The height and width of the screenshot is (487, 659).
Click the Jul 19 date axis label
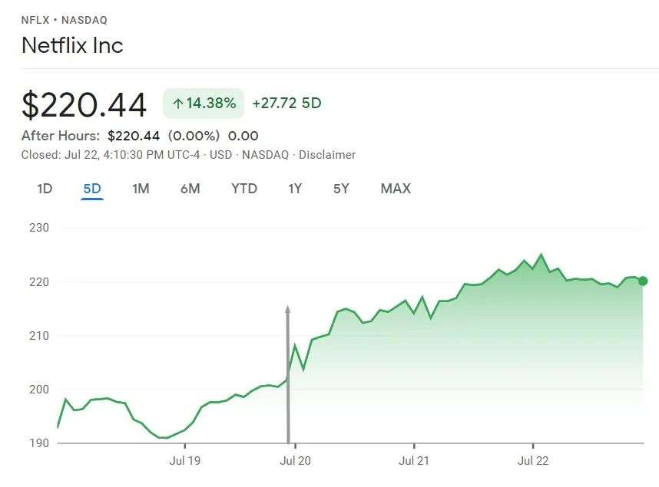(185, 461)
